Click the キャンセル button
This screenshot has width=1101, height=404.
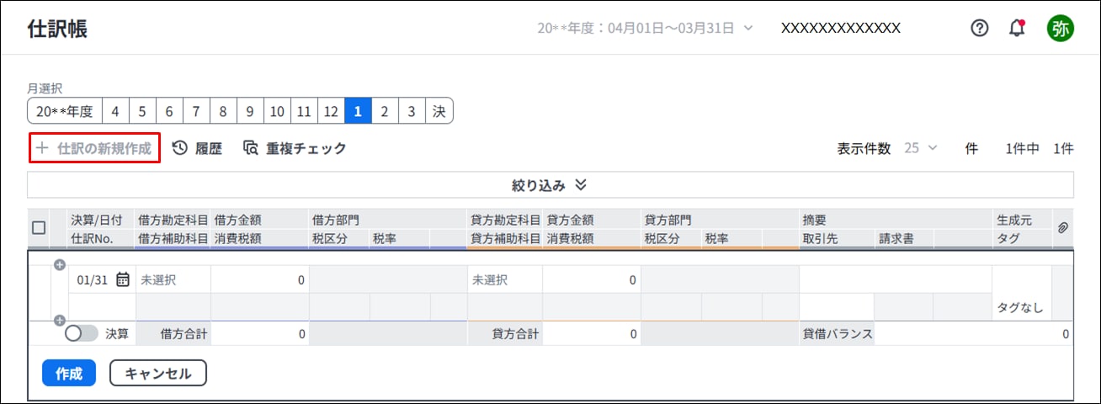(x=158, y=373)
